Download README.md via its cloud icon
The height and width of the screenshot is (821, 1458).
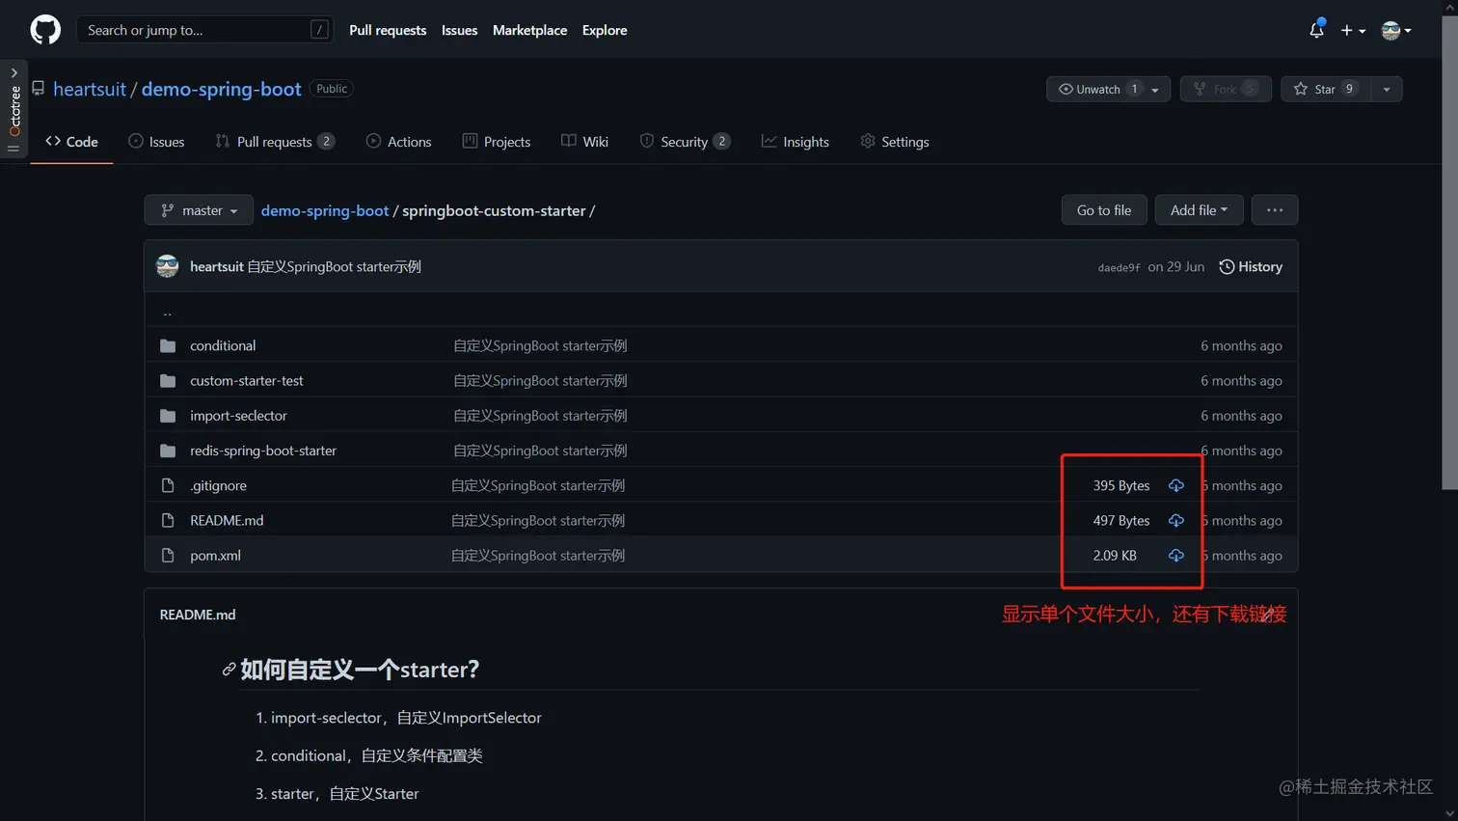click(x=1175, y=520)
